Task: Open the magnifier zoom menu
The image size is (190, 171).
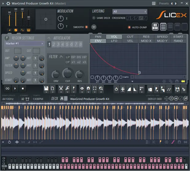Action: pyautogui.click(x=101, y=89)
